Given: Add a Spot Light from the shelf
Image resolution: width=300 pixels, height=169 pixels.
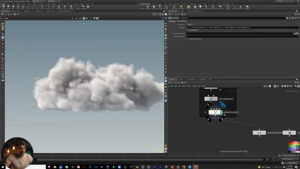Looking at the screenshot, I should pyautogui.click(x=154, y=8).
